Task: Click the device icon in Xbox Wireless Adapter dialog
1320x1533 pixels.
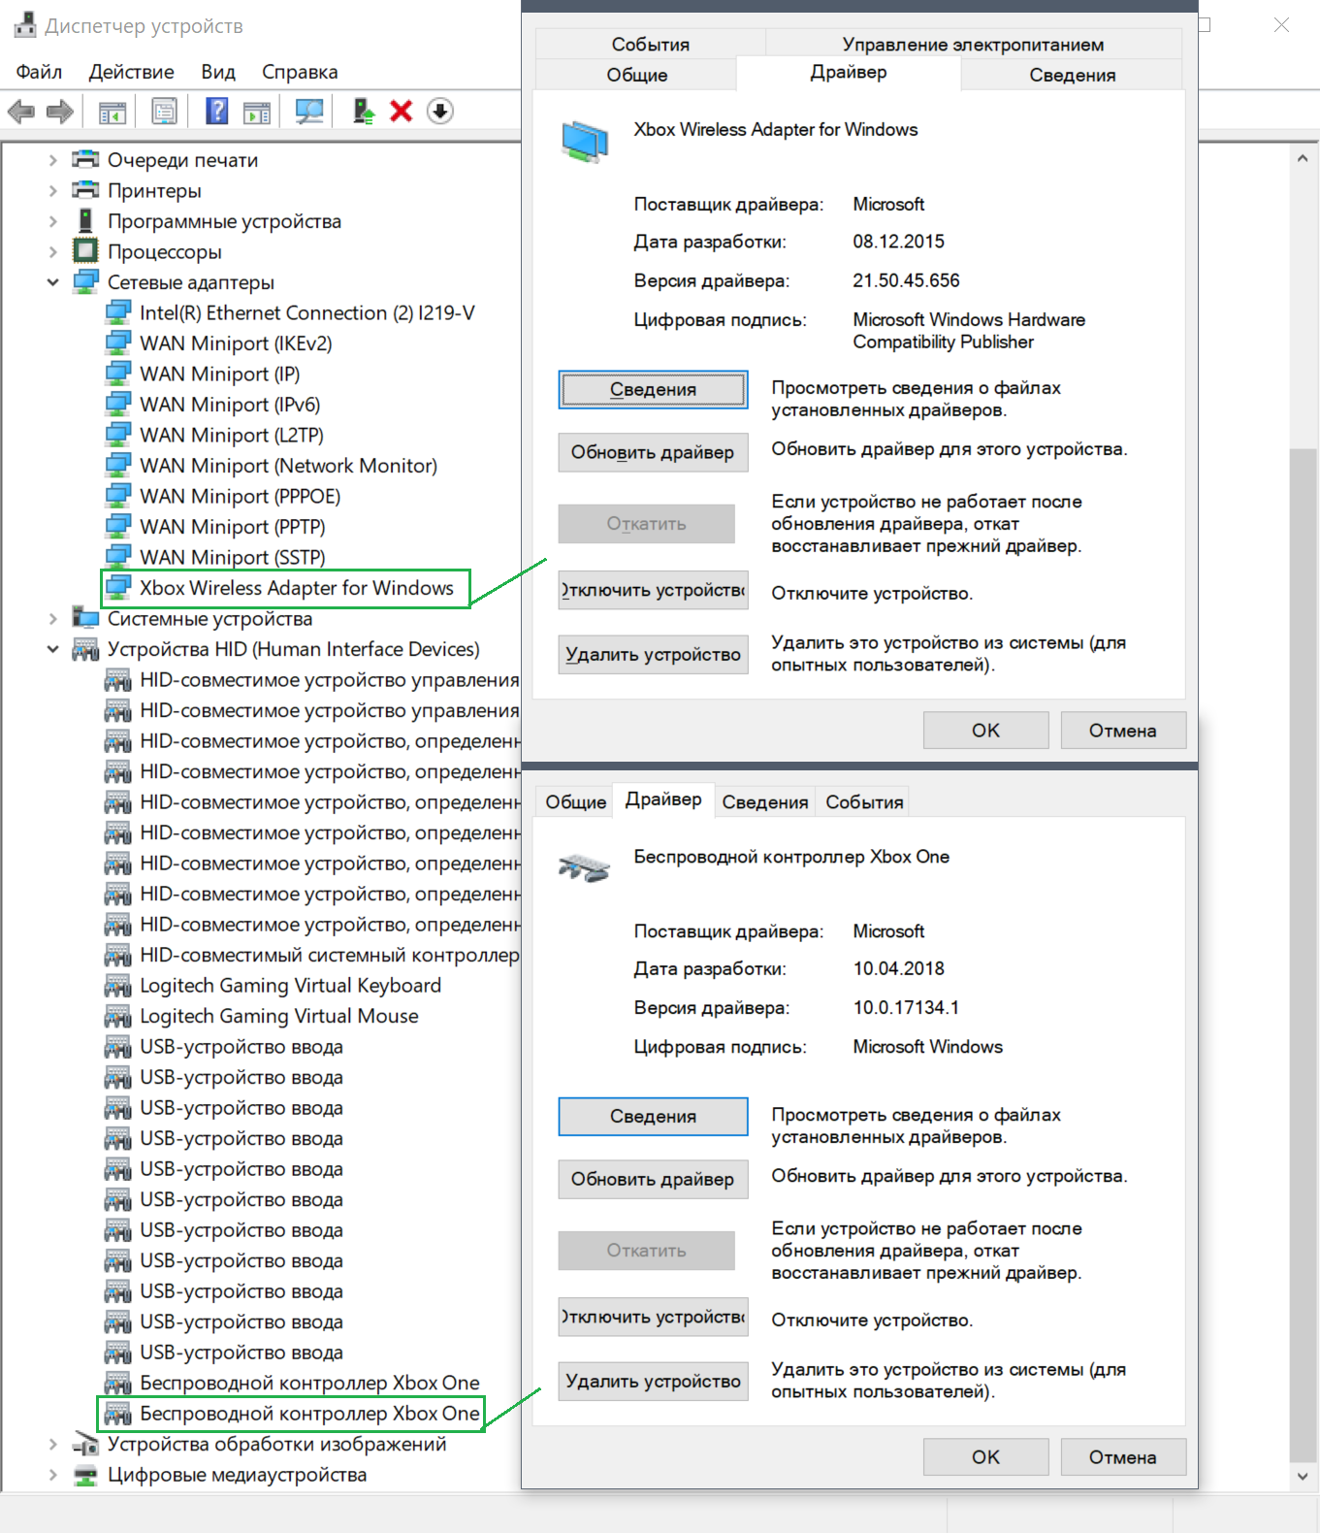Action: [584, 141]
